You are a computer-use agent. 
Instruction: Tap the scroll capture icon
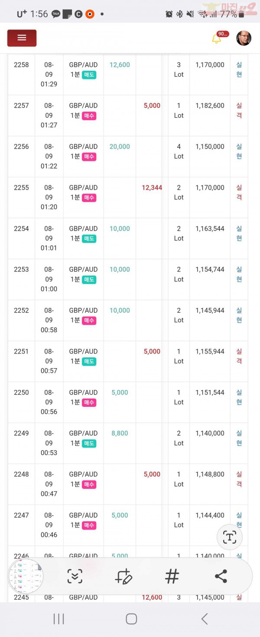coord(75,576)
